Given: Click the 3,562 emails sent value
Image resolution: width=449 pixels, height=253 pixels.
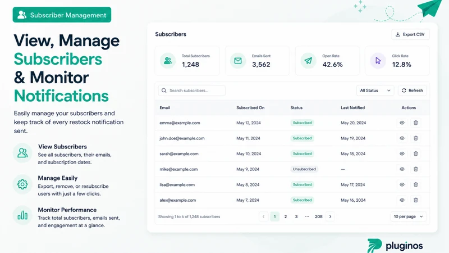Looking at the screenshot, I should (x=261, y=65).
